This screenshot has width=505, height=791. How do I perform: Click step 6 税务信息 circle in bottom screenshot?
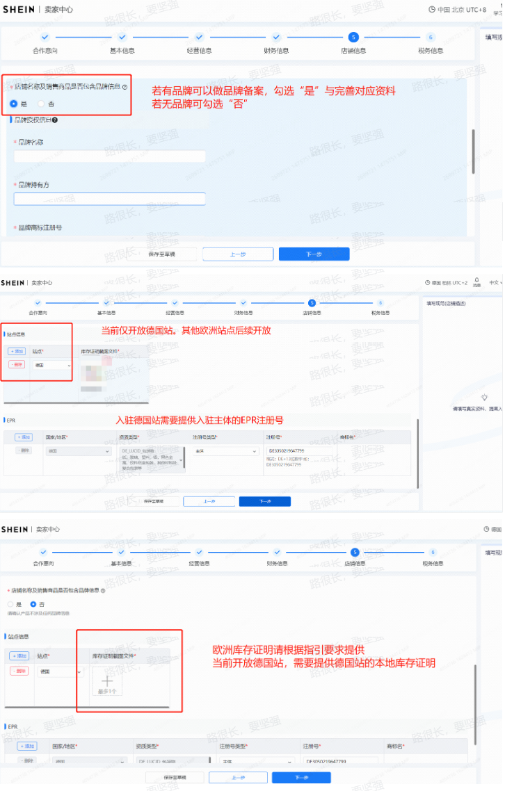(x=433, y=552)
